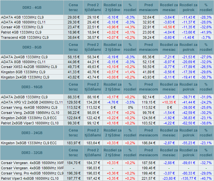Click the DDR3 - 8GB section header

click(32, 47)
